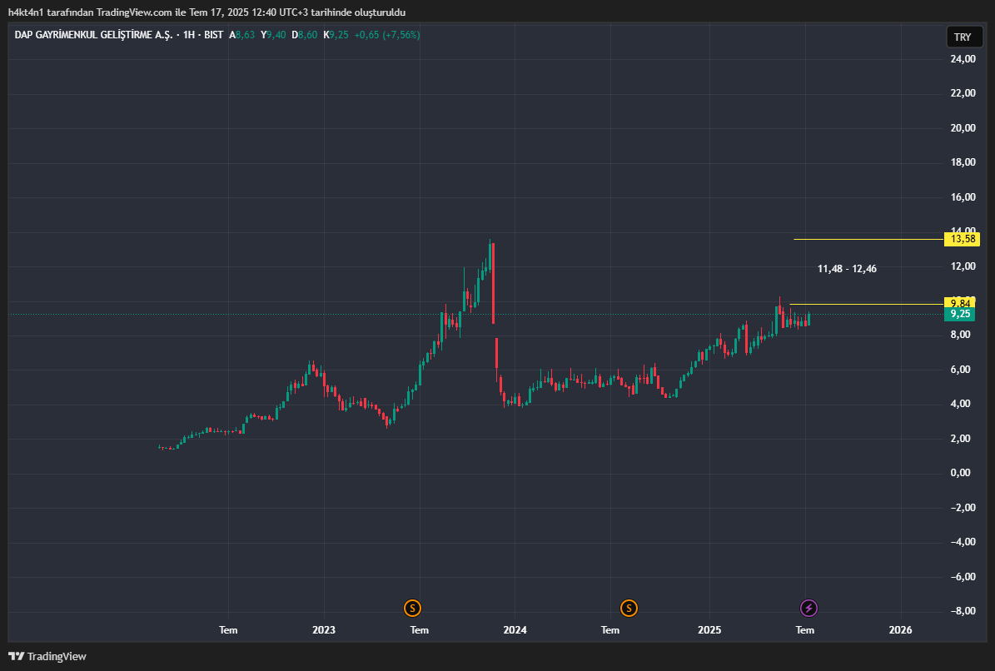This screenshot has height=671, width=995.
Task: Click the high value 9,40 in the legend
Action: (276, 35)
